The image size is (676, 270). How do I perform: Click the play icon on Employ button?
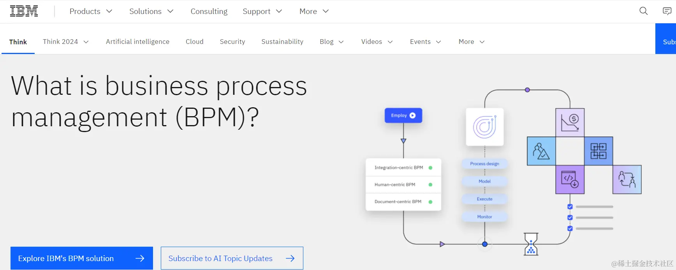tap(413, 115)
